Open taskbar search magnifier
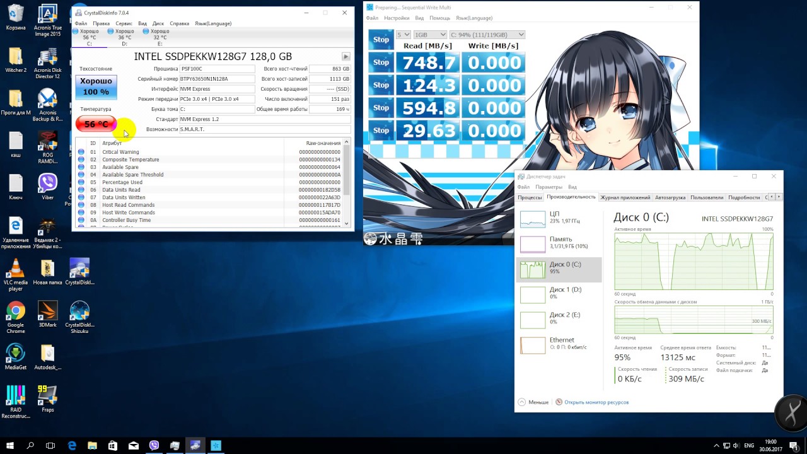807x454 pixels. point(30,445)
